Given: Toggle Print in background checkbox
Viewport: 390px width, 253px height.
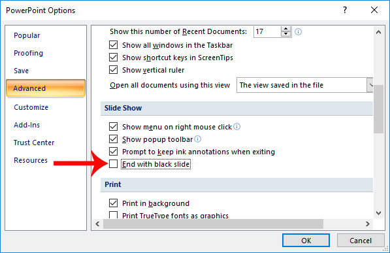Looking at the screenshot, I should pyautogui.click(x=113, y=203).
